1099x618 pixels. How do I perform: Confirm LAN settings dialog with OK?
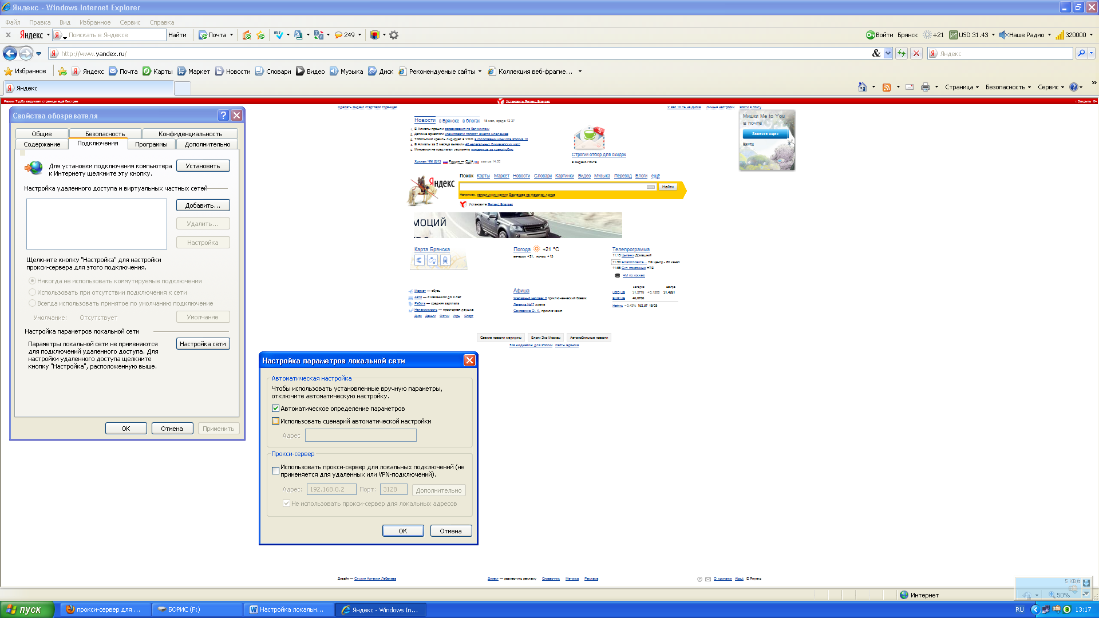tap(403, 531)
